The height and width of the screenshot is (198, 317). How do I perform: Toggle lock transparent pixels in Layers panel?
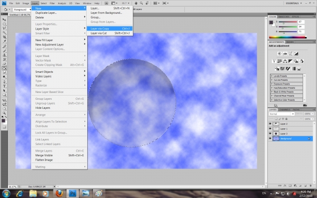(x=276, y=119)
